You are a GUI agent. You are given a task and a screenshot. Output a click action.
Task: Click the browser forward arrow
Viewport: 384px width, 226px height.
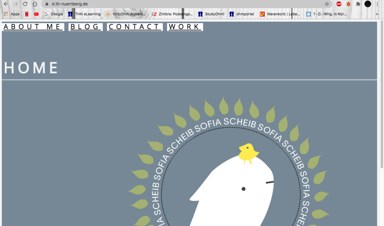tap(15, 4)
